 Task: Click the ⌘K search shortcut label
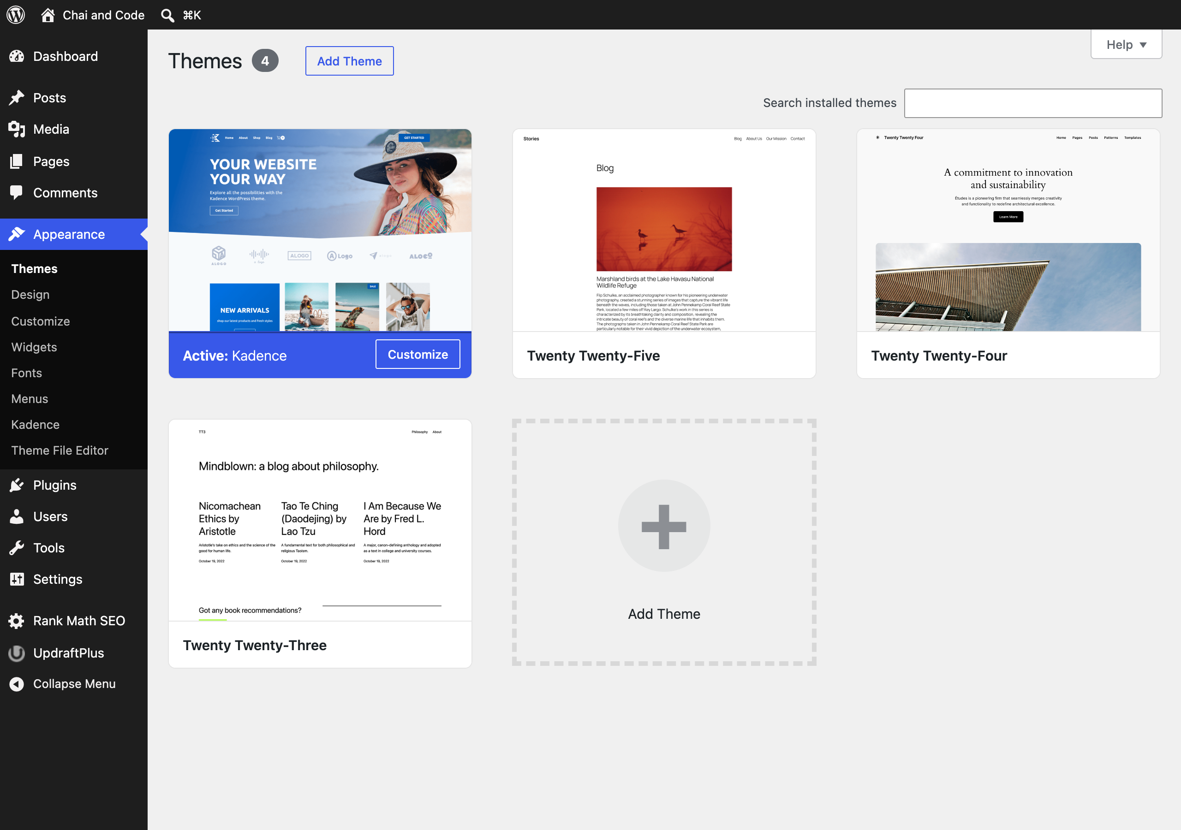pos(192,15)
